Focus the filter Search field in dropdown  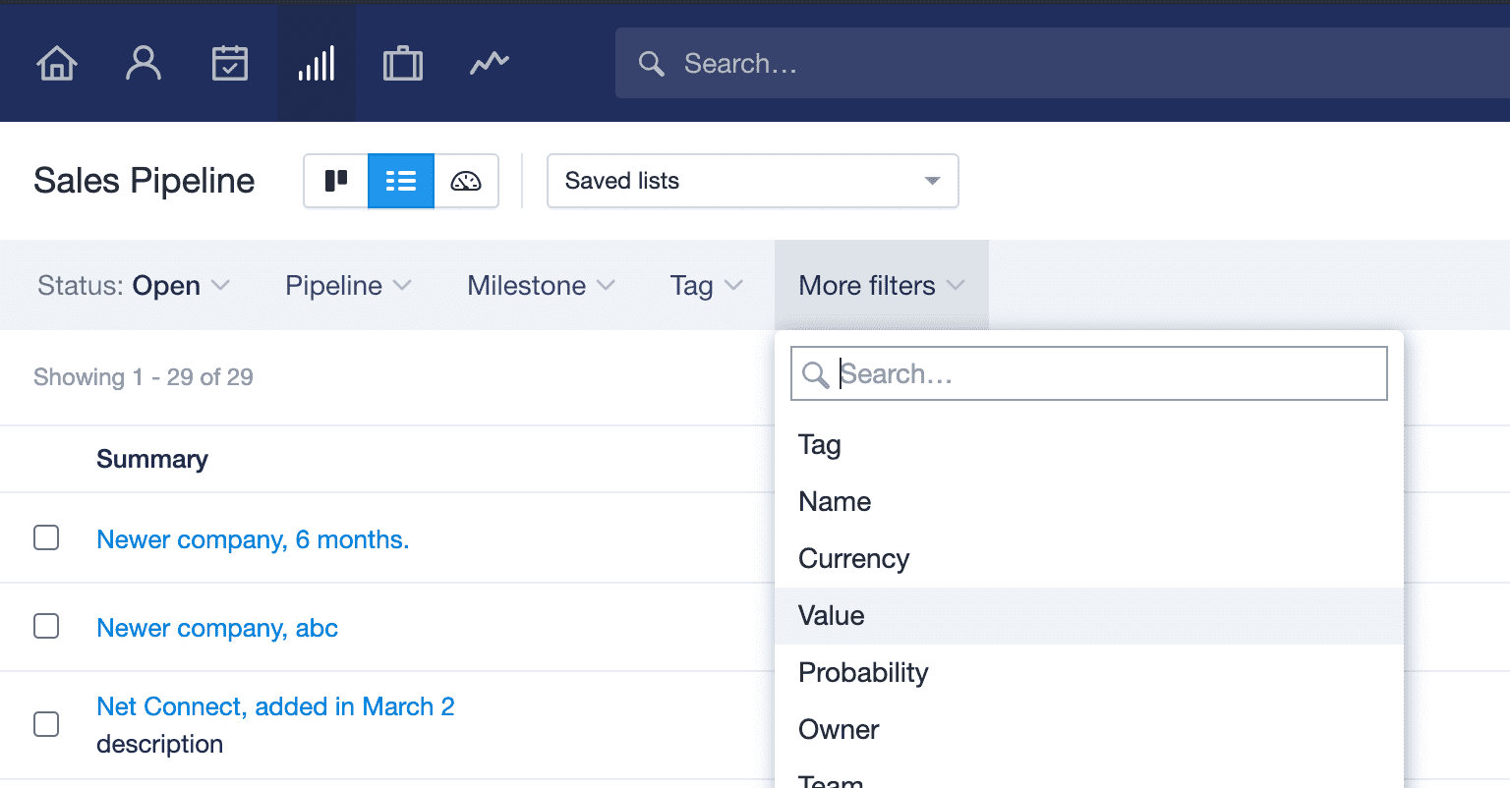pyautogui.click(x=1089, y=373)
